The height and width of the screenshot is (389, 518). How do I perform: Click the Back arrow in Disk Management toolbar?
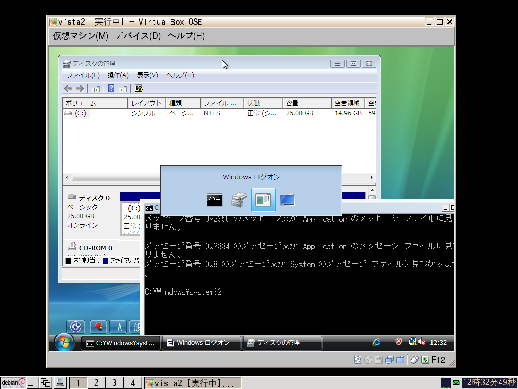pos(68,88)
